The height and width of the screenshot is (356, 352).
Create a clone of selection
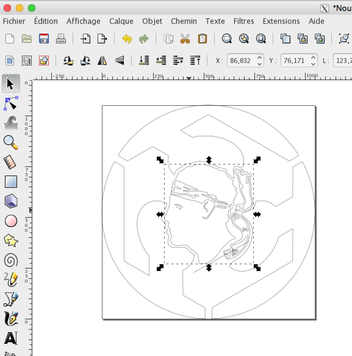pos(303,39)
